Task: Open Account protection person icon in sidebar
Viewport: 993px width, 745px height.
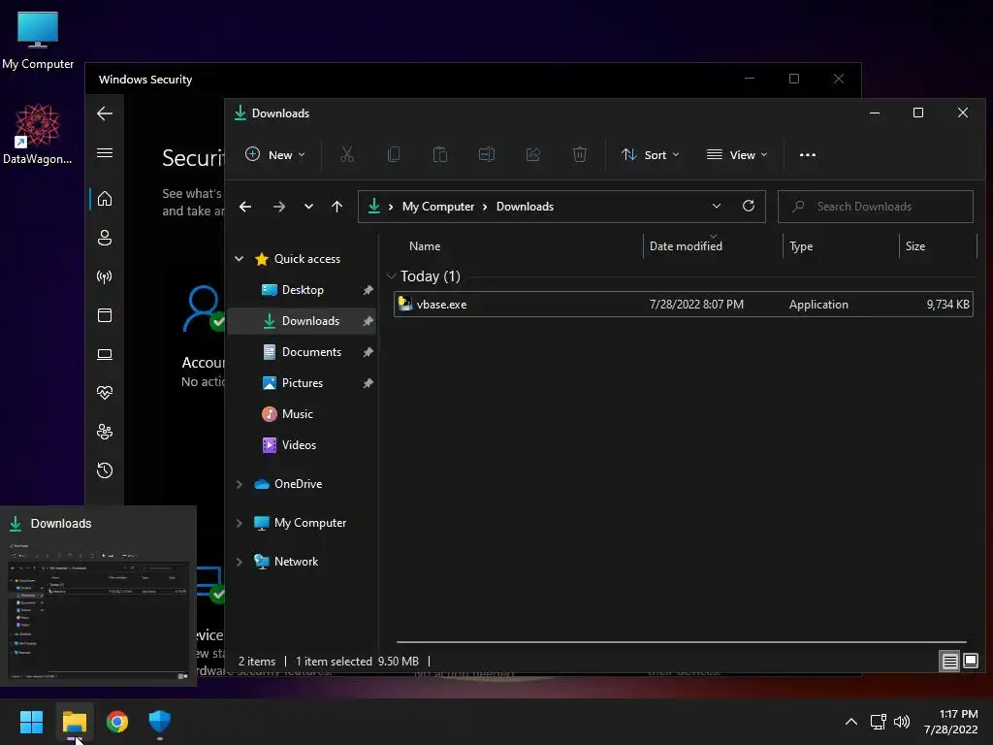Action: [x=105, y=238]
